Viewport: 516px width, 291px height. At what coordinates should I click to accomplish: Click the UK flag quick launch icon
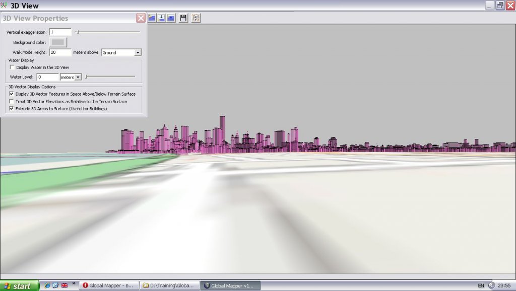point(64,285)
